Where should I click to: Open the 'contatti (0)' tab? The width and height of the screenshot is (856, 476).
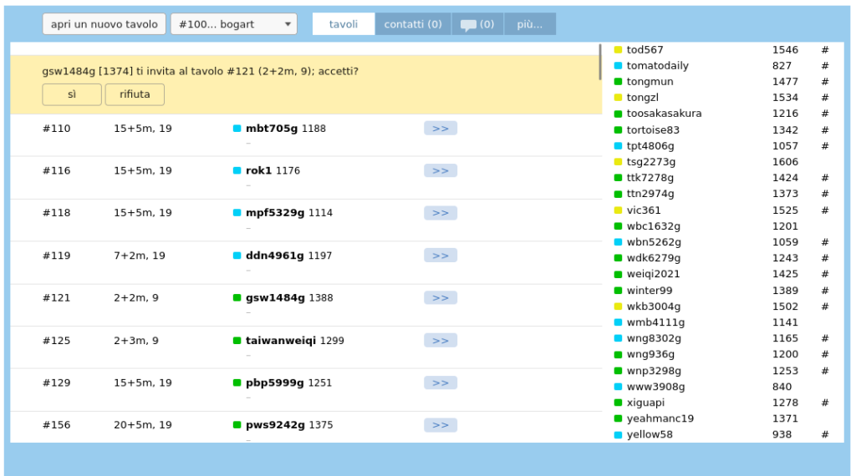point(413,24)
